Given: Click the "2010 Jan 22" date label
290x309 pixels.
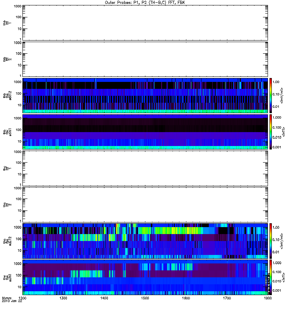Looking at the screenshot, I should (x=12, y=301).
